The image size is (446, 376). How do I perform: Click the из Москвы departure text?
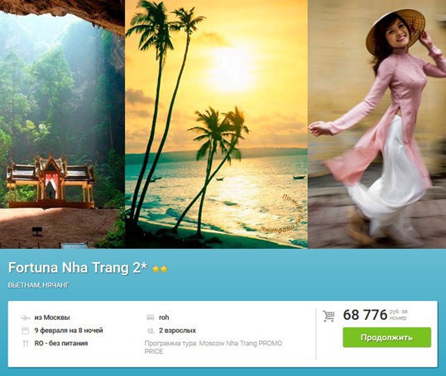[x=52, y=317]
